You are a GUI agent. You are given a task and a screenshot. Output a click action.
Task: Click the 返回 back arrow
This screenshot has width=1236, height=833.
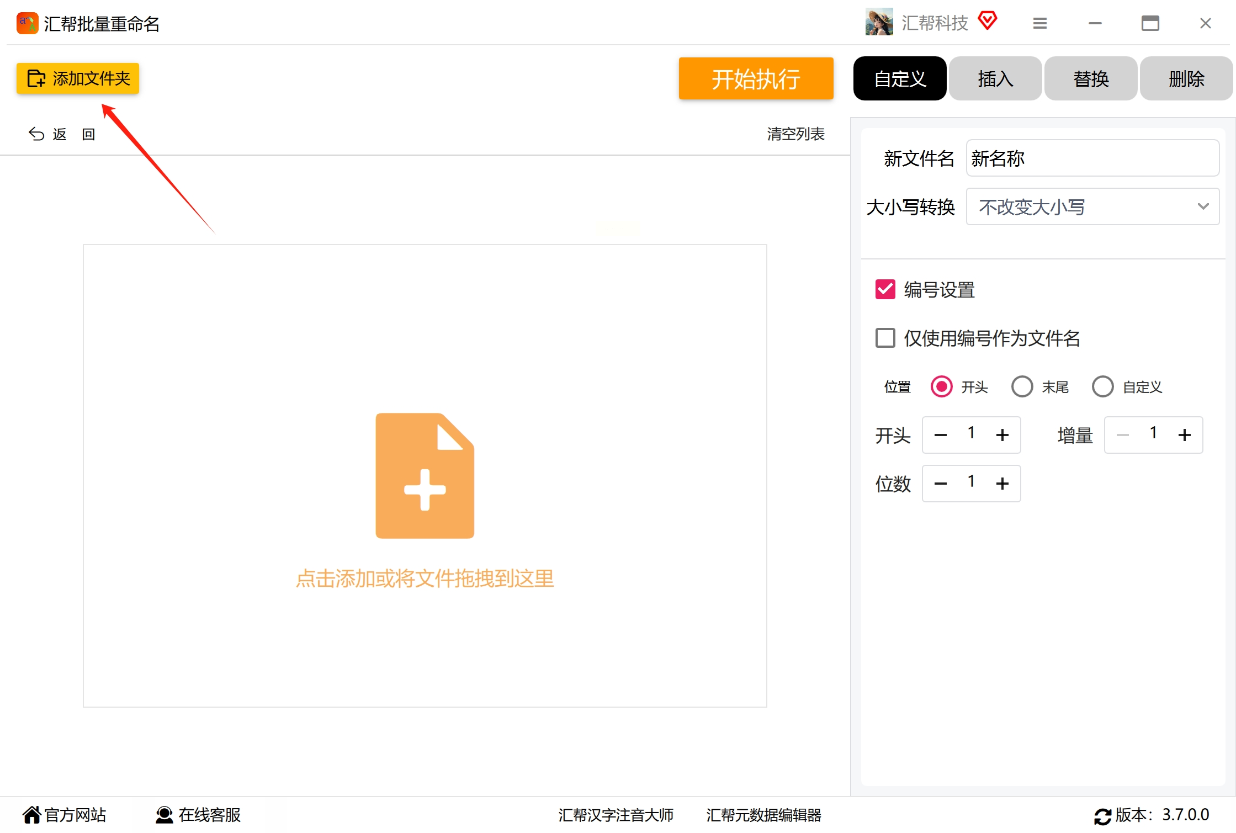click(36, 134)
